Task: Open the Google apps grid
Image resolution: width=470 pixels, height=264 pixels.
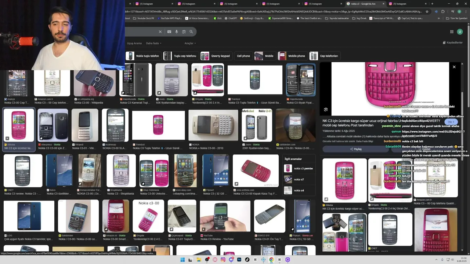Action: (452, 32)
